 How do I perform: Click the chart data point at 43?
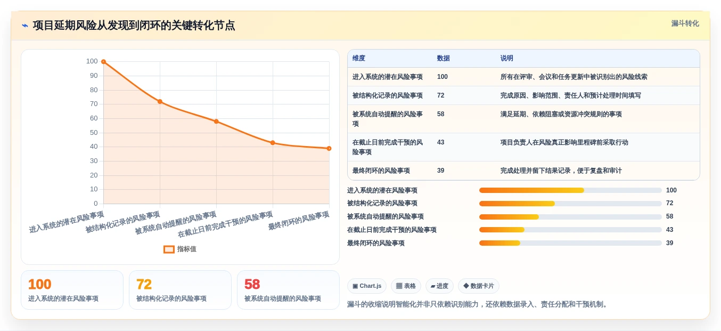(x=273, y=143)
